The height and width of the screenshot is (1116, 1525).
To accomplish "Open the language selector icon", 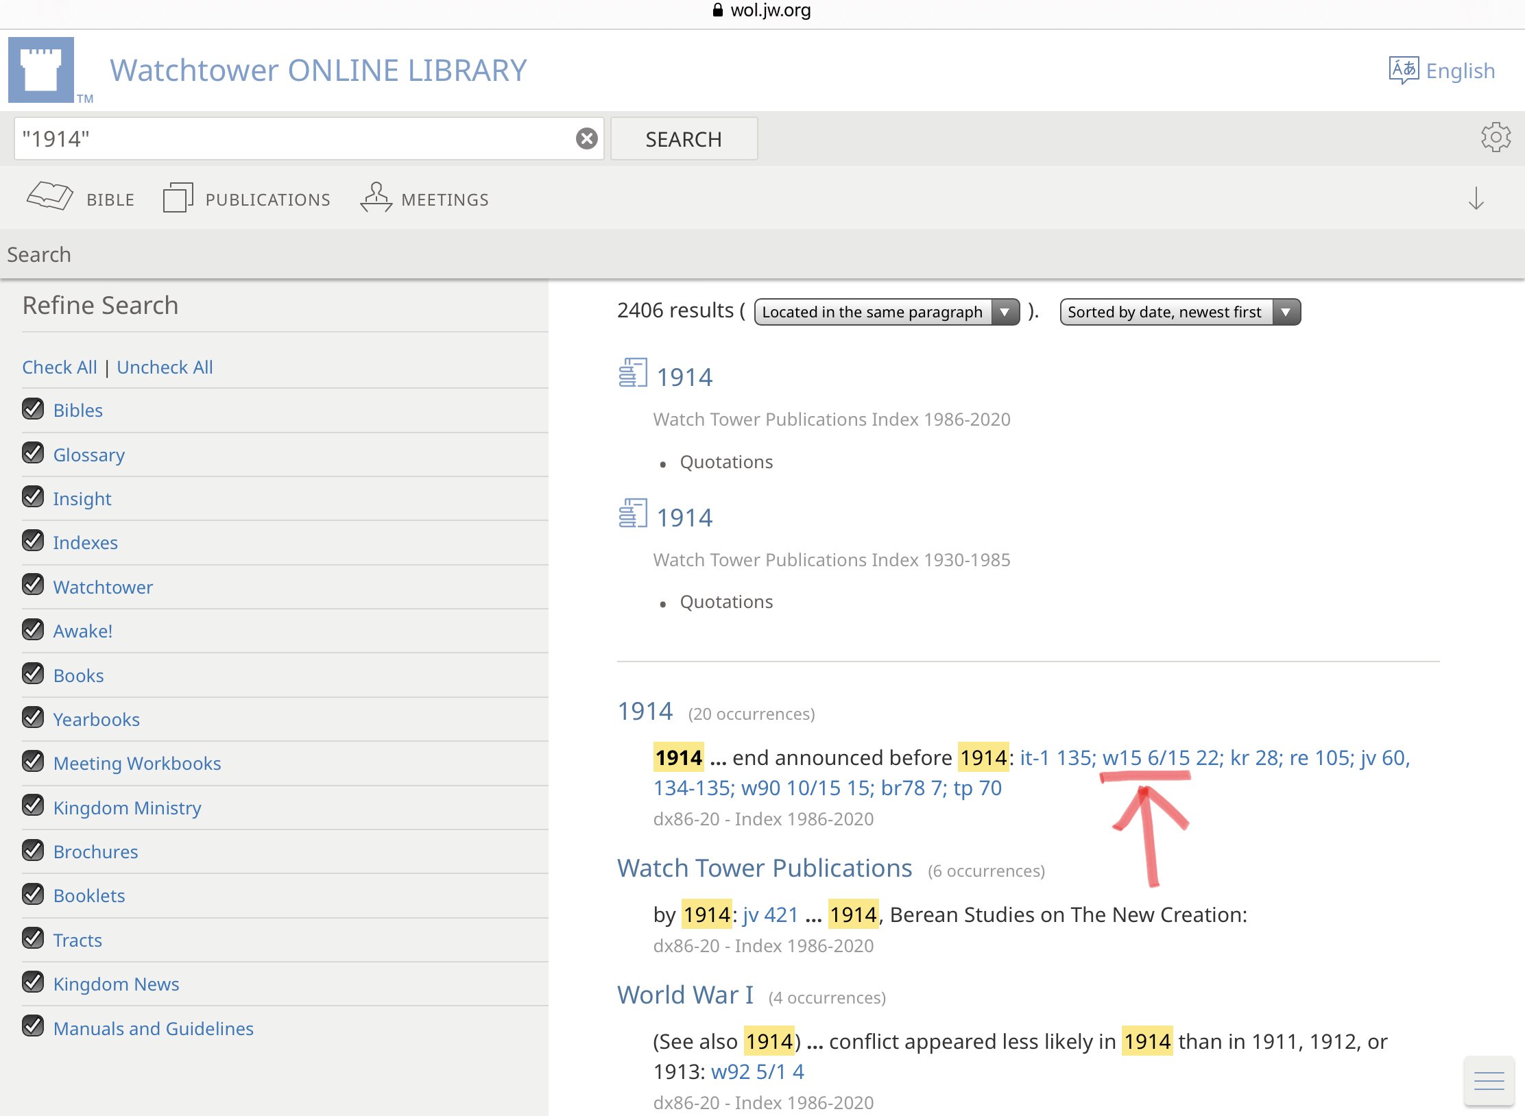I will tap(1404, 70).
